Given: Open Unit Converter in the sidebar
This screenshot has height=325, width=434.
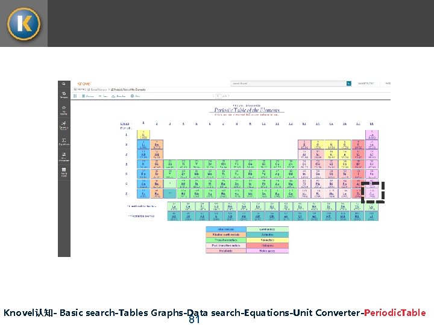Looking at the screenshot, I should point(64,156).
